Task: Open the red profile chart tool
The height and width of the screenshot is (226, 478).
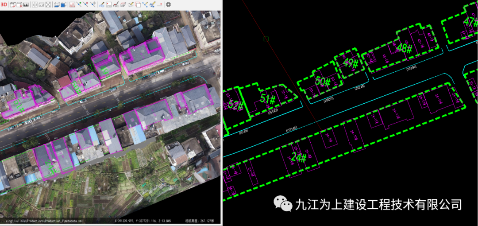Action: pyautogui.click(x=72, y=4)
